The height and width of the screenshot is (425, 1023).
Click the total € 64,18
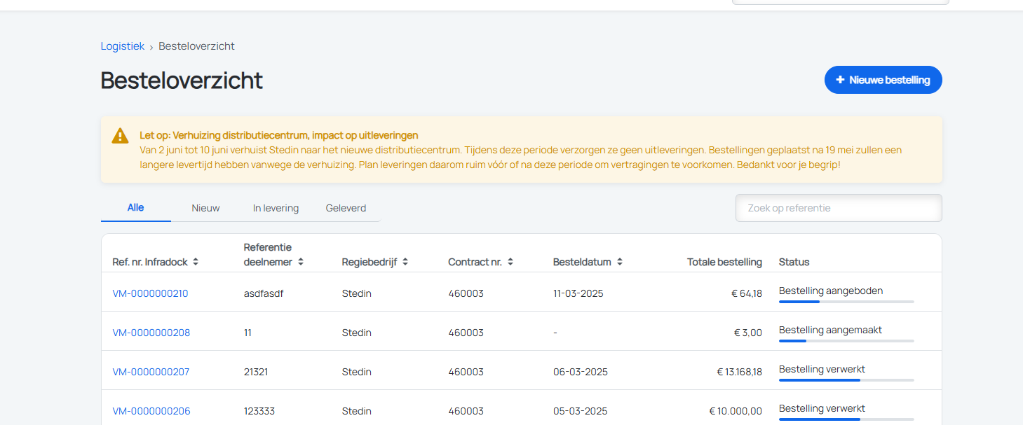point(747,293)
